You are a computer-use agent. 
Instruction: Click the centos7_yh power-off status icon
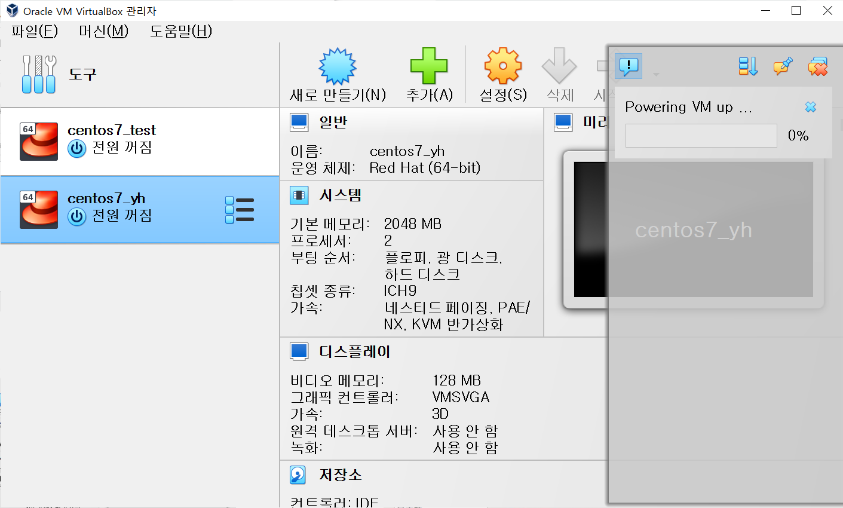click(x=76, y=216)
